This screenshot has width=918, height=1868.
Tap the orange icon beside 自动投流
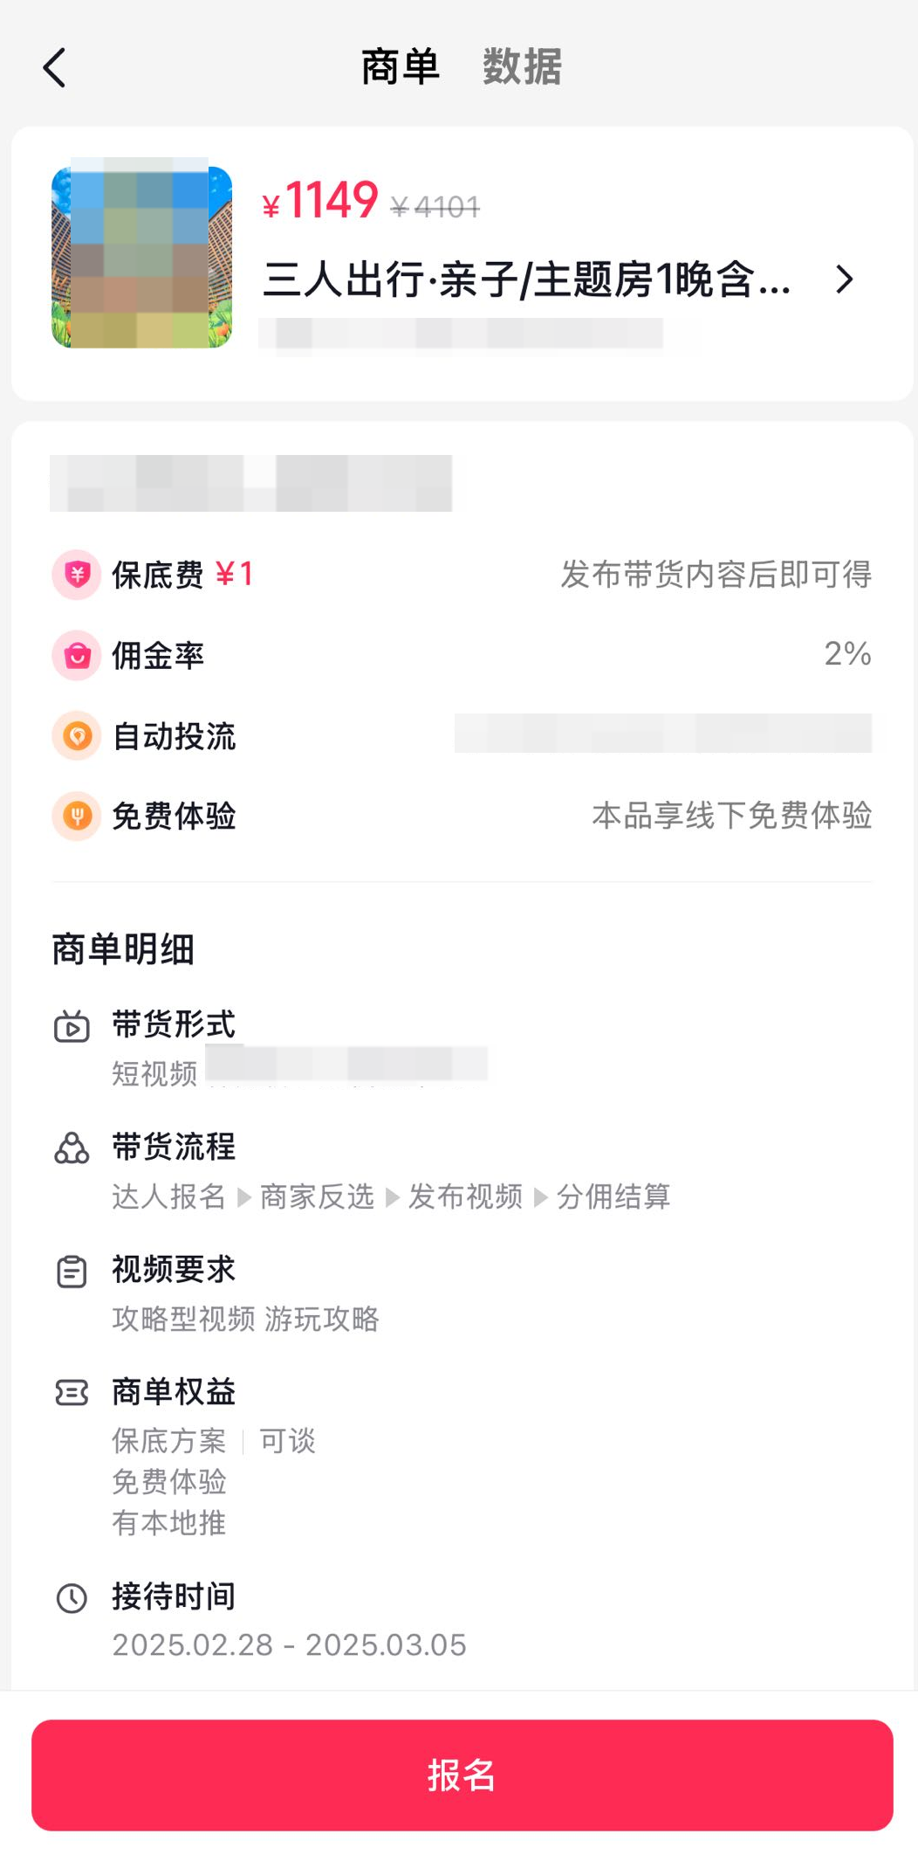[77, 735]
